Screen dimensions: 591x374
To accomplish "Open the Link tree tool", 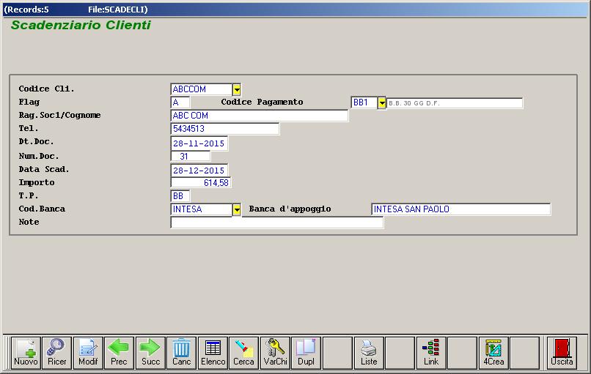I will [431, 353].
